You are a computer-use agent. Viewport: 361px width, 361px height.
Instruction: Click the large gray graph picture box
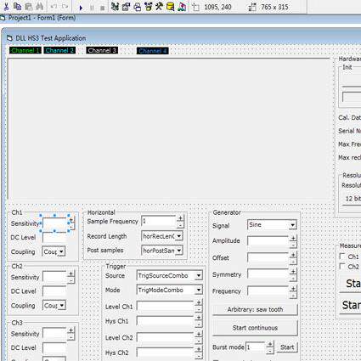(169, 129)
